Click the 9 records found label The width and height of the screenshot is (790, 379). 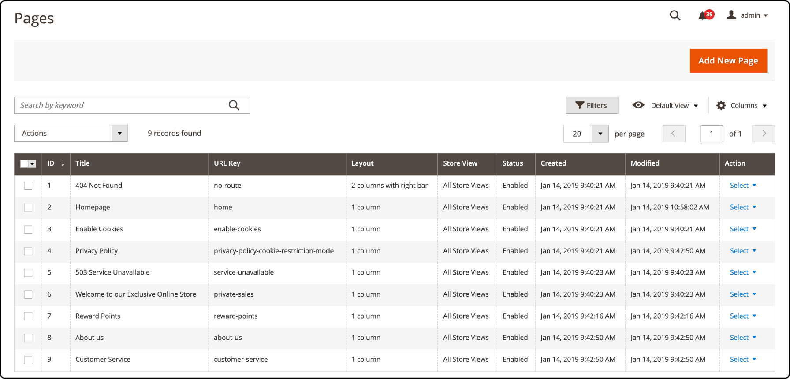175,133
